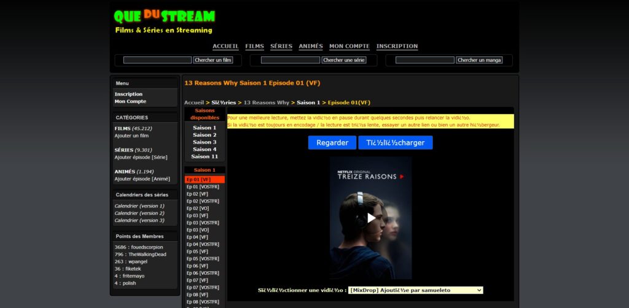
Task: Open the ANIMÉS category in sidebar
Action: [125, 172]
